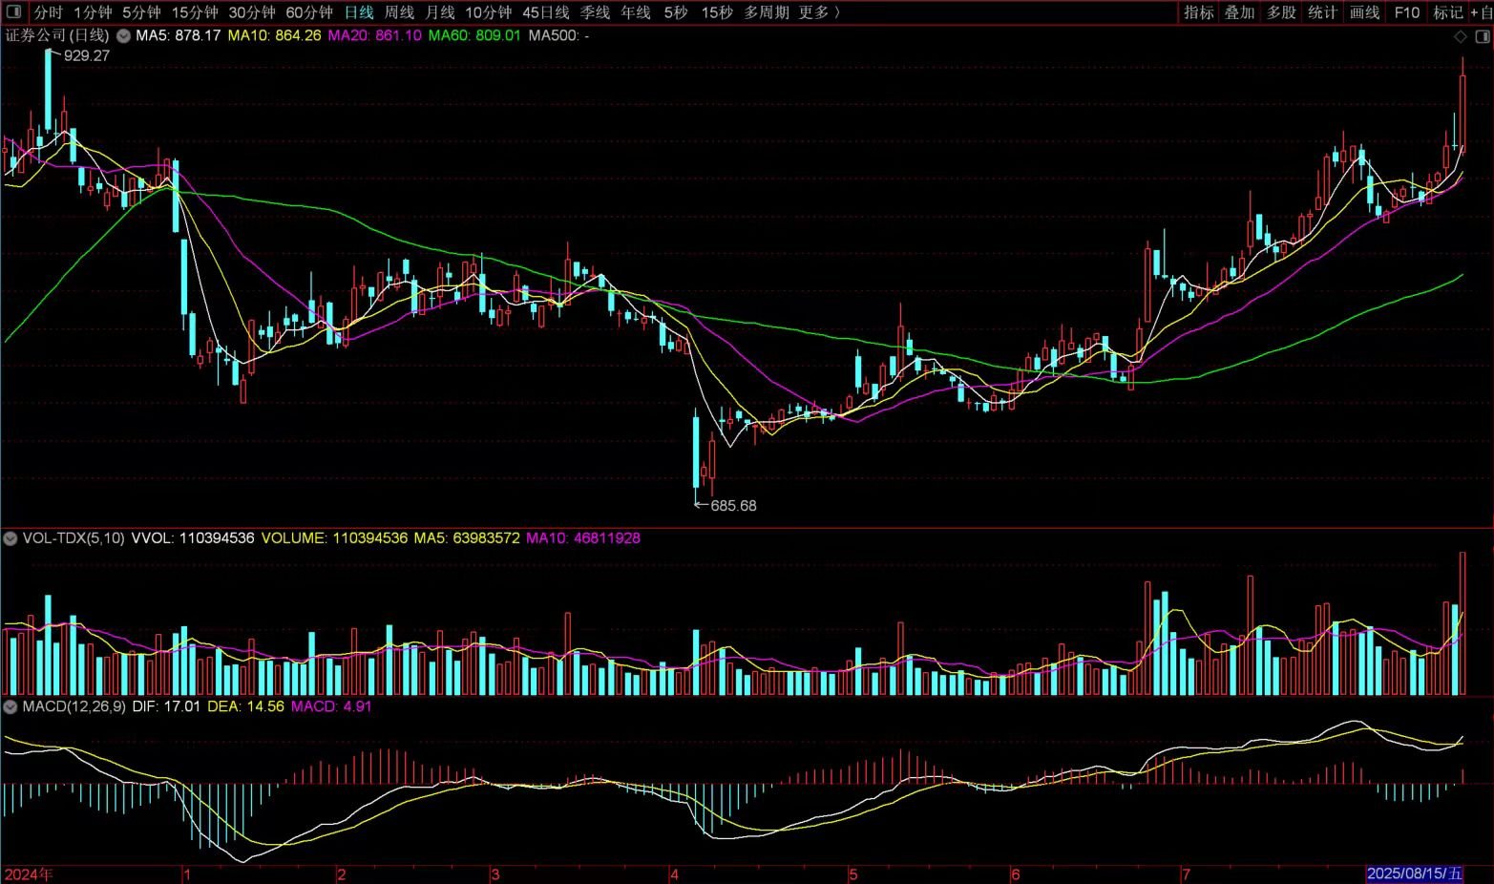
Task: Select the 月线 monthly period tab
Action: 440,12
